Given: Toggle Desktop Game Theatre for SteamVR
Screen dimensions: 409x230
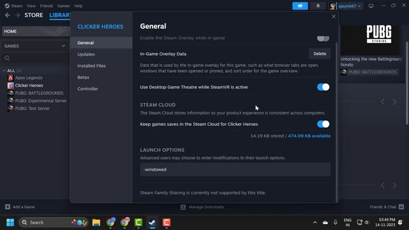Looking at the screenshot, I should point(323,87).
